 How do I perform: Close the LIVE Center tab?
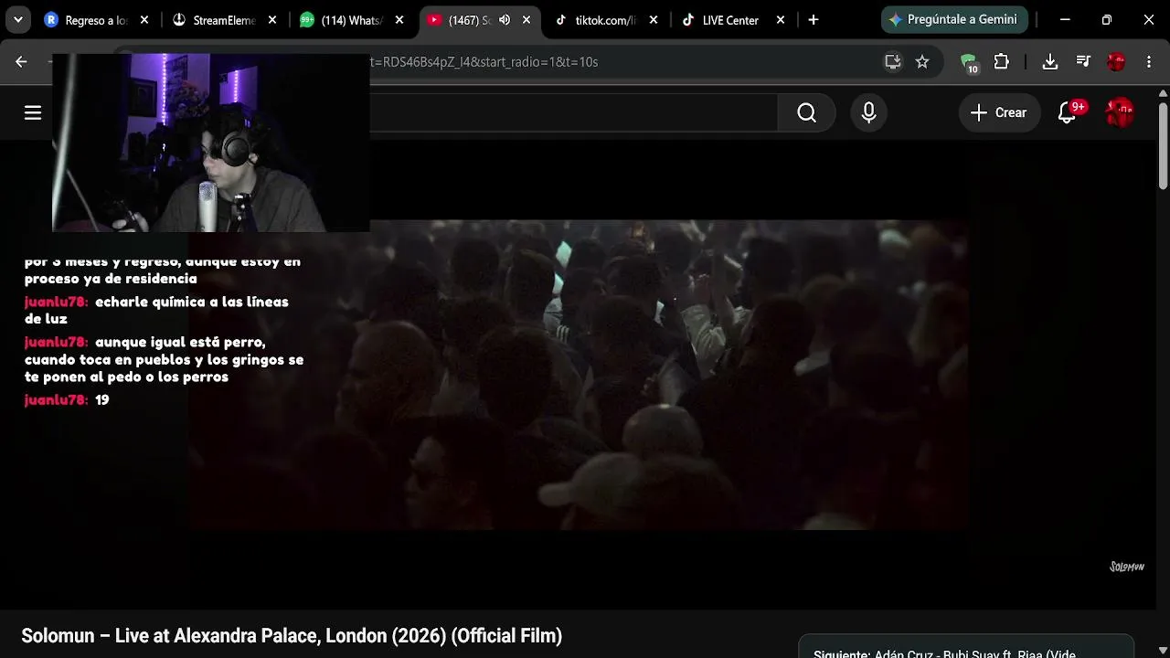781,20
